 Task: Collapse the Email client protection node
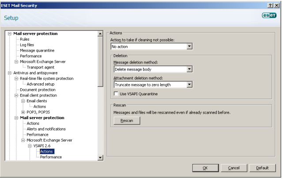(16, 96)
